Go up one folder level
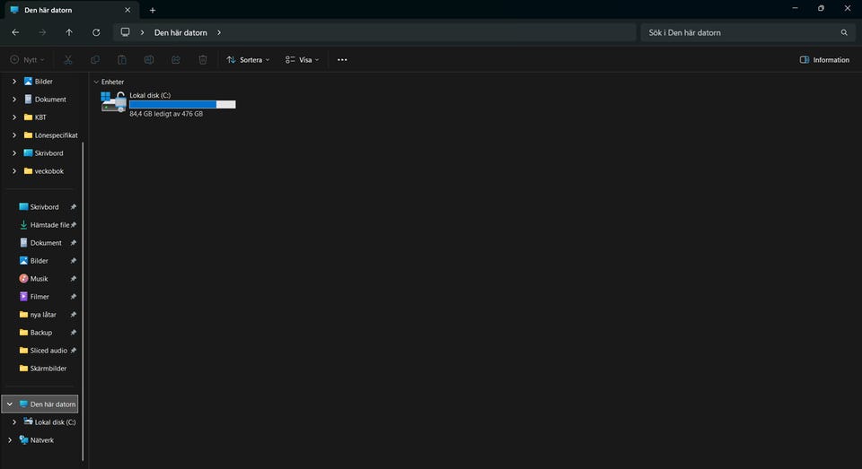 coord(69,32)
